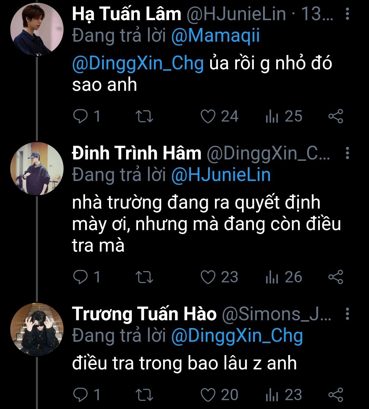Retweet Trương Tuấn Hào's tweet

145,395
